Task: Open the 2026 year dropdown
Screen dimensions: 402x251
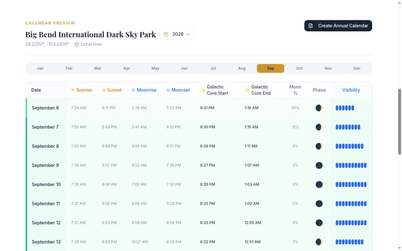Action: 177,35
